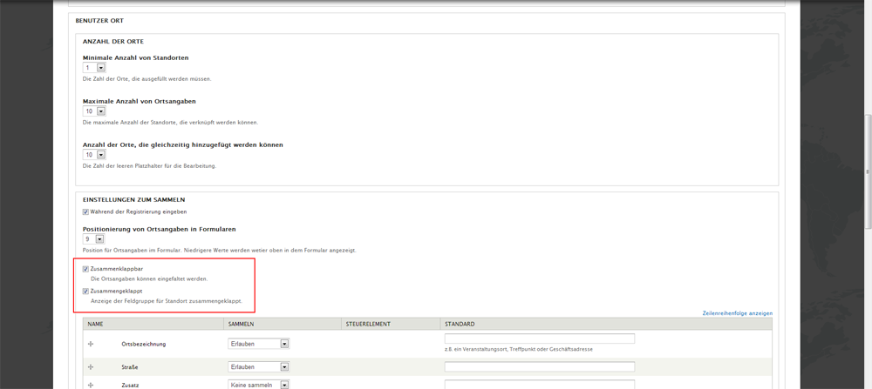The width and height of the screenshot is (872, 389).
Task: Uncheck the Zusammenklappbar checkbox
Action: click(85, 269)
